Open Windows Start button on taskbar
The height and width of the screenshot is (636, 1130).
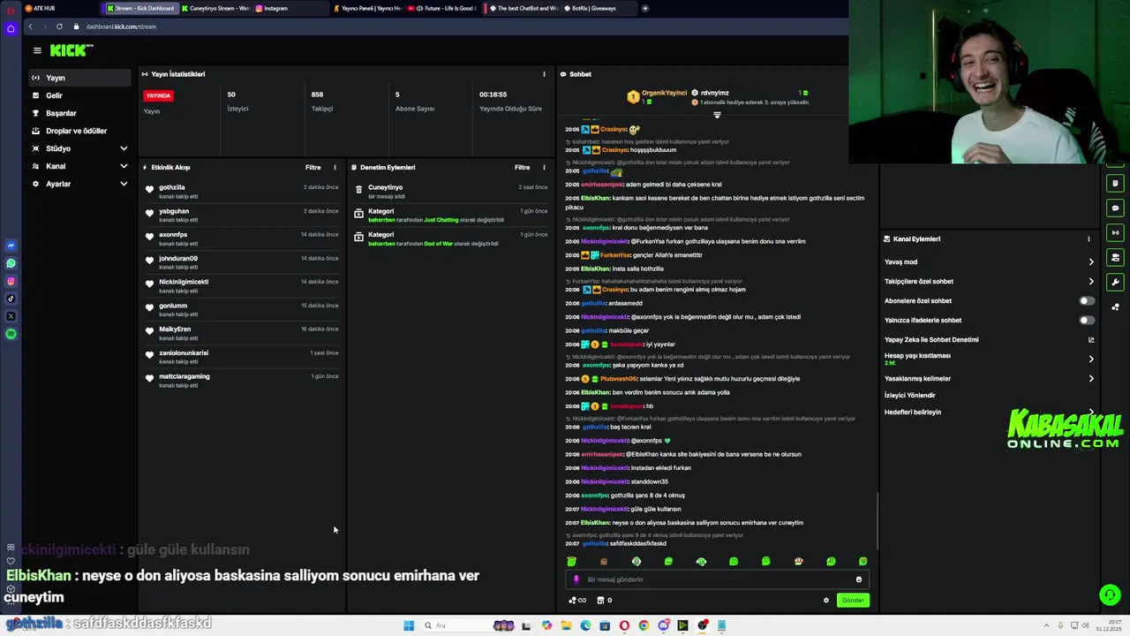click(x=409, y=625)
